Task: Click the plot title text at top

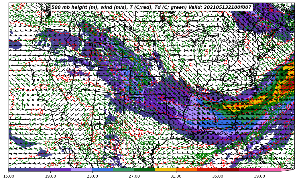Action: [151, 7]
